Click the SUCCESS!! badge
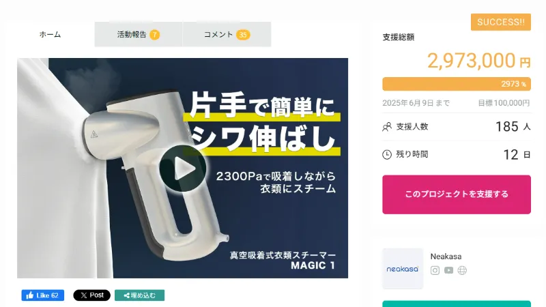Image resolution: width=546 pixels, height=307 pixels. tap(501, 23)
